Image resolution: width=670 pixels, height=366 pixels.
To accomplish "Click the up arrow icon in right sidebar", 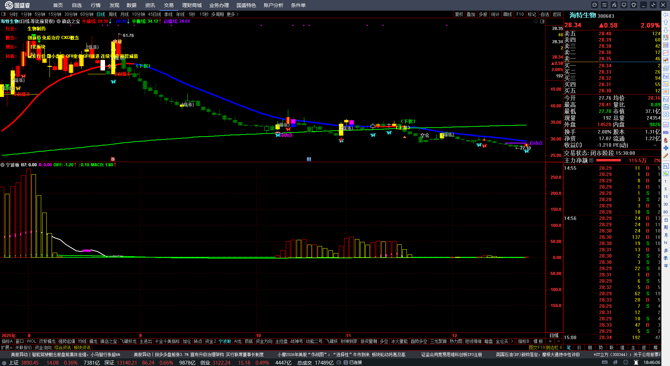I will 666,22.
